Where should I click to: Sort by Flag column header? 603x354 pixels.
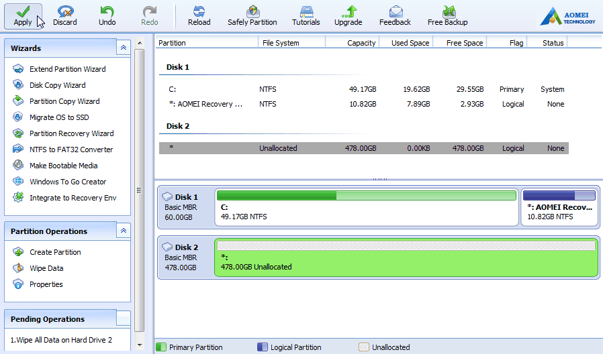click(x=507, y=43)
